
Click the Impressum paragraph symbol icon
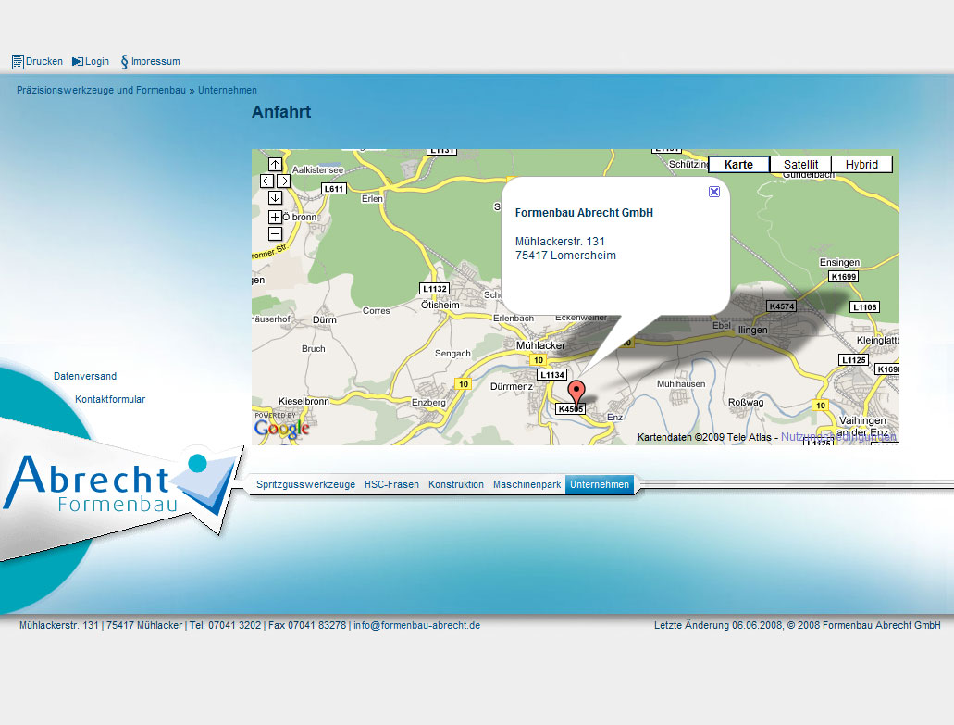click(x=124, y=61)
